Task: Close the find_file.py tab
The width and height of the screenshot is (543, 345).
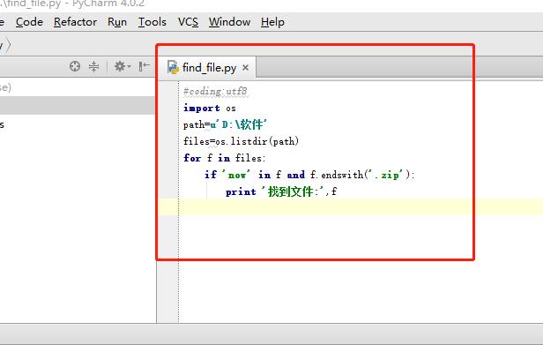Action: pyautogui.click(x=246, y=68)
